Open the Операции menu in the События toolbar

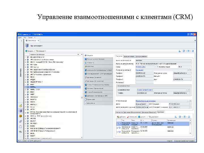click(154, 117)
